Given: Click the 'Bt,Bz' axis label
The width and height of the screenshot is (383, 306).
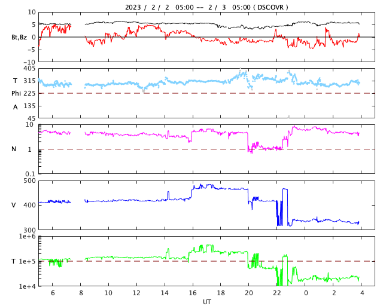Looking at the screenshot, I should [19, 37].
